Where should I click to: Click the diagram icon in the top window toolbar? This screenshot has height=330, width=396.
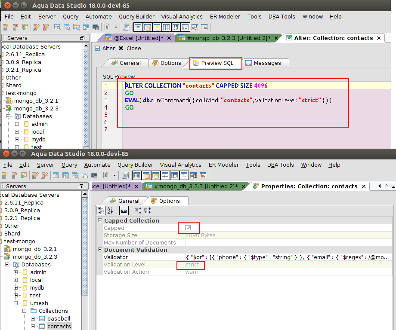pos(195,27)
